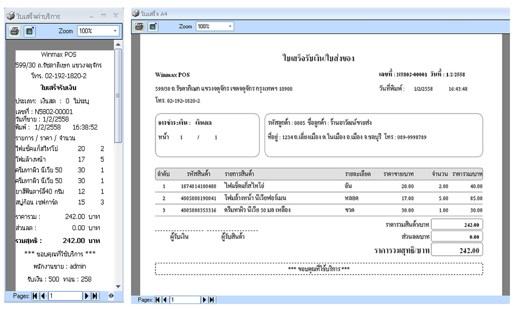
Task: Click row total 85.00 in A4 table
Action: pyautogui.click(x=476, y=199)
